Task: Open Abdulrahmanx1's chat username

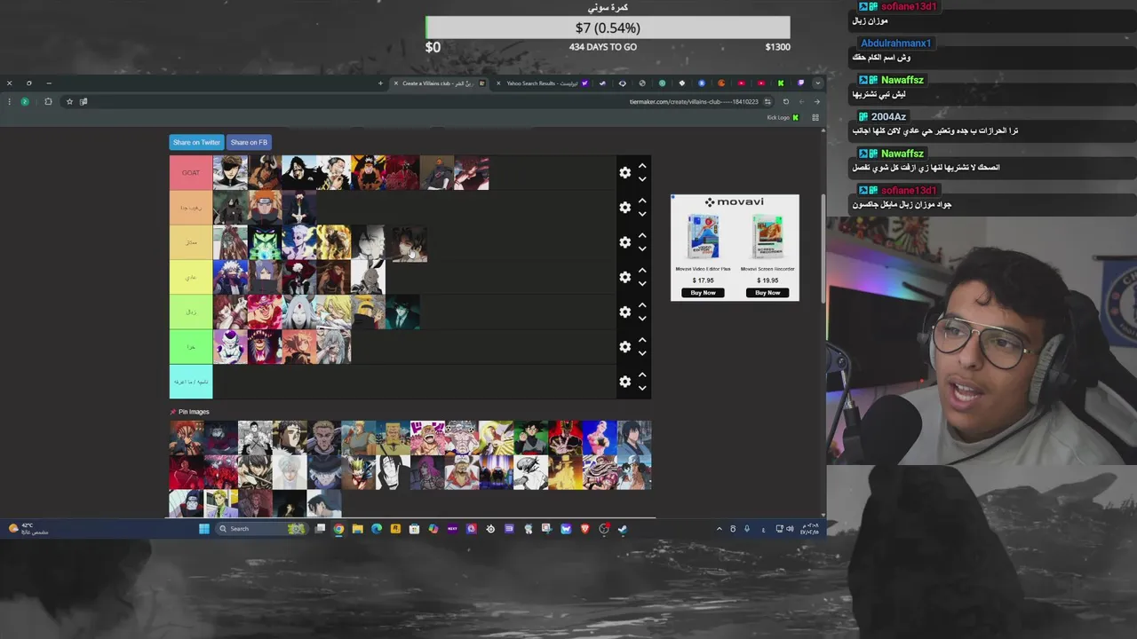Action: [x=895, y=43]
